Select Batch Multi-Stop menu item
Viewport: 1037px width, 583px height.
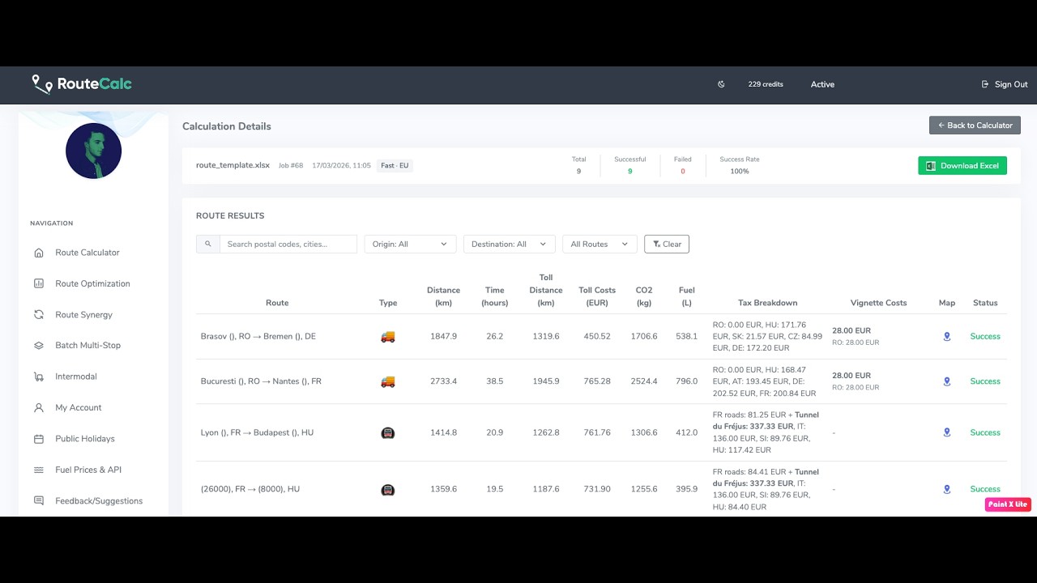pyautogui.click(x=87, y=346)
